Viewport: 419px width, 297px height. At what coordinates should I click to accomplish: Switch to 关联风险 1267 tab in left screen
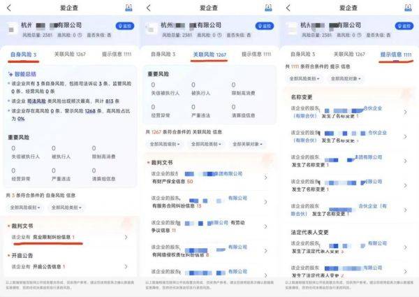click(x=68, y=54)
